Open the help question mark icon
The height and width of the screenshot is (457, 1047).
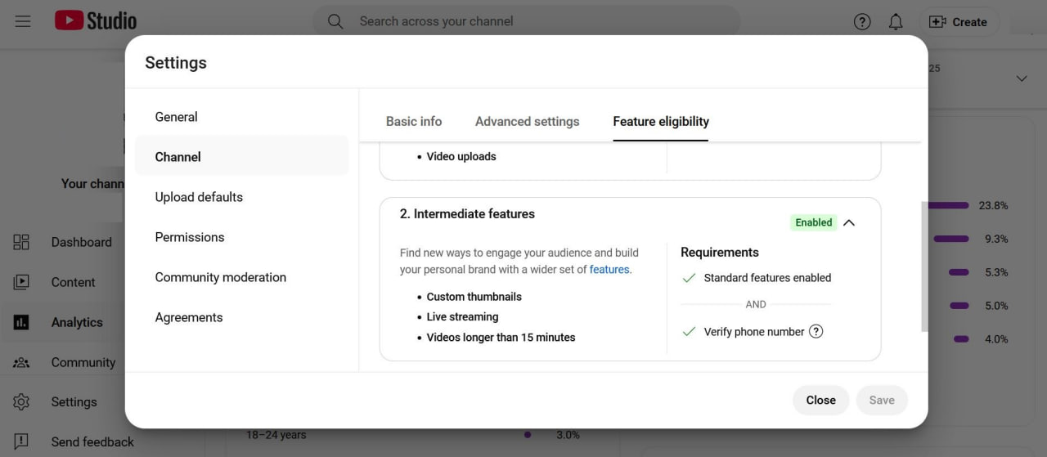point(862,22)
